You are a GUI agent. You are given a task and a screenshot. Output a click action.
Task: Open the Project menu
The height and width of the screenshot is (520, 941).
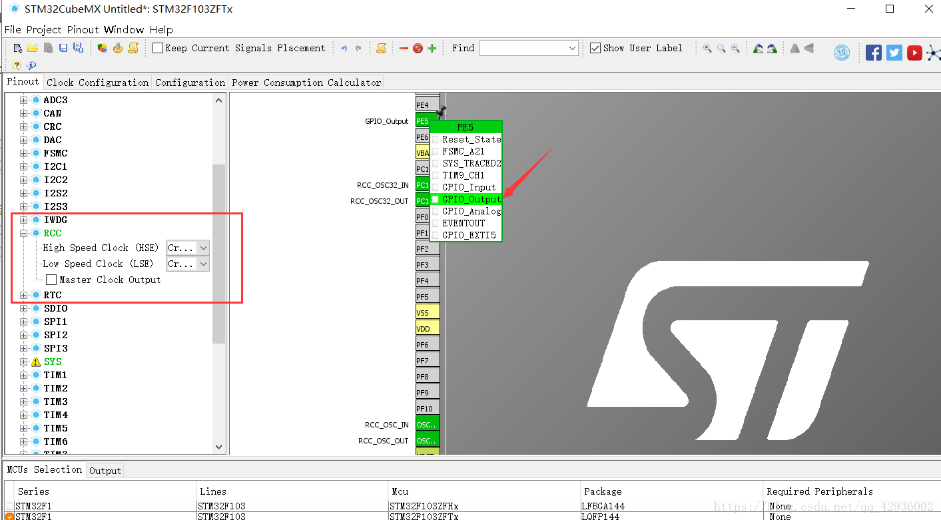44,29
